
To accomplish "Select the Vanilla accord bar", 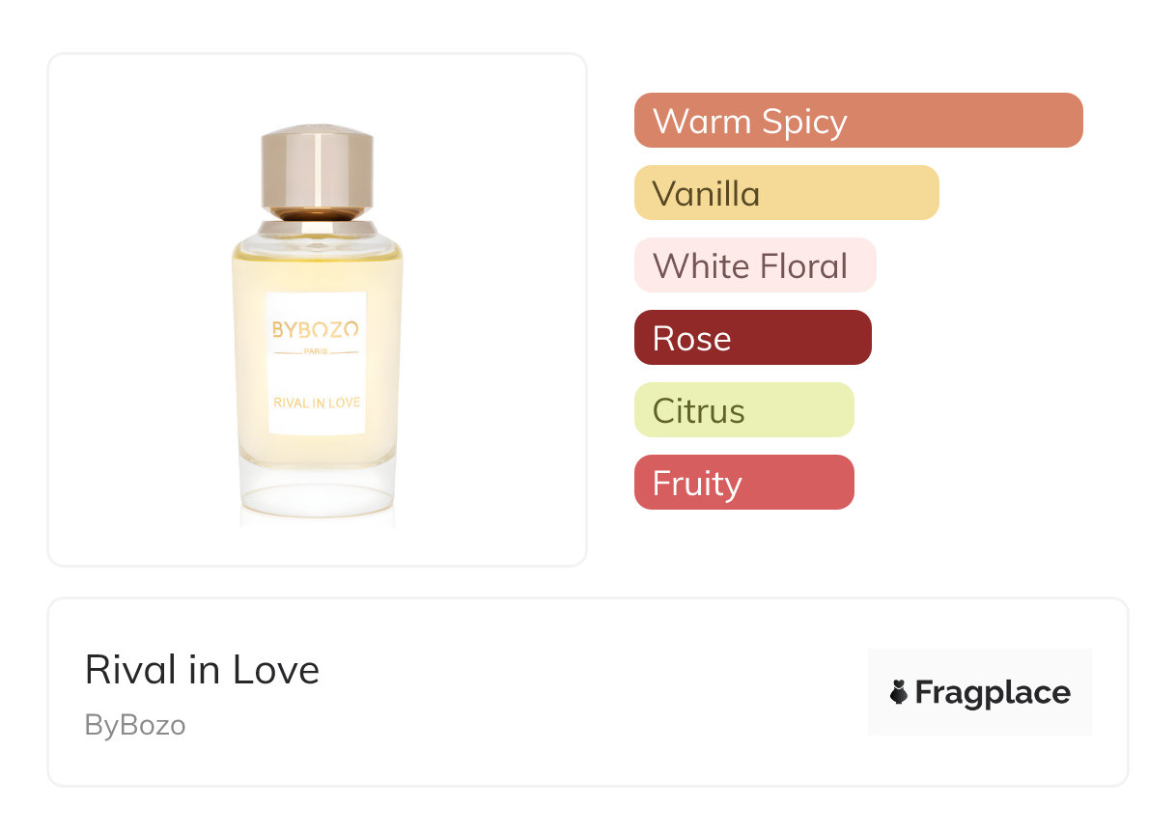I will coord(786,193).
